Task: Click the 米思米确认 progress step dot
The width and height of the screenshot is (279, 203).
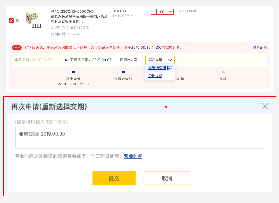Action: coord(123,72)
